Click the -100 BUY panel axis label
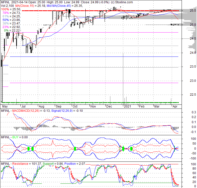 193,158
